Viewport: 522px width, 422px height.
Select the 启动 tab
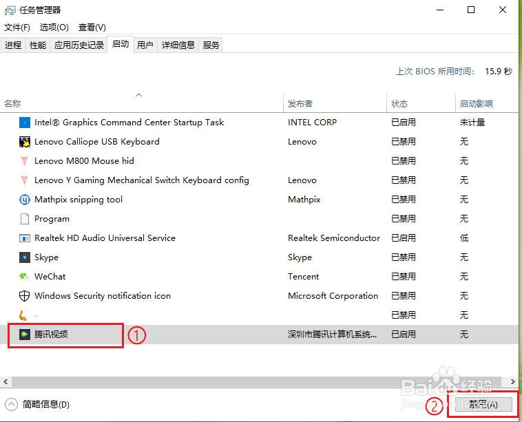(121, 44)
